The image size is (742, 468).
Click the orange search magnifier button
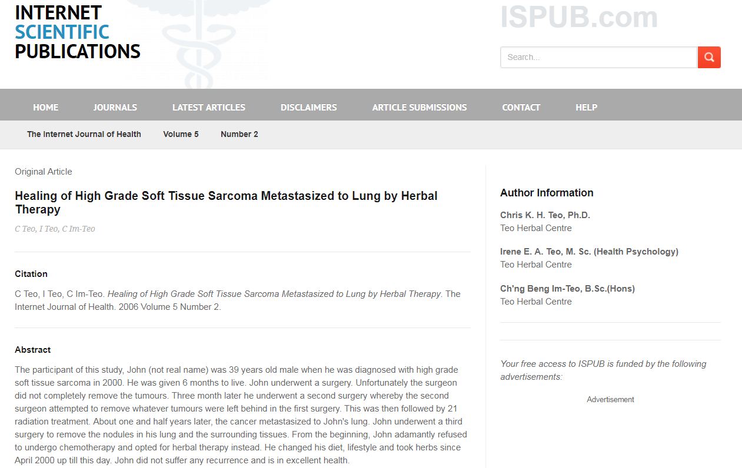pyautogui.click(x=709, y=57)
